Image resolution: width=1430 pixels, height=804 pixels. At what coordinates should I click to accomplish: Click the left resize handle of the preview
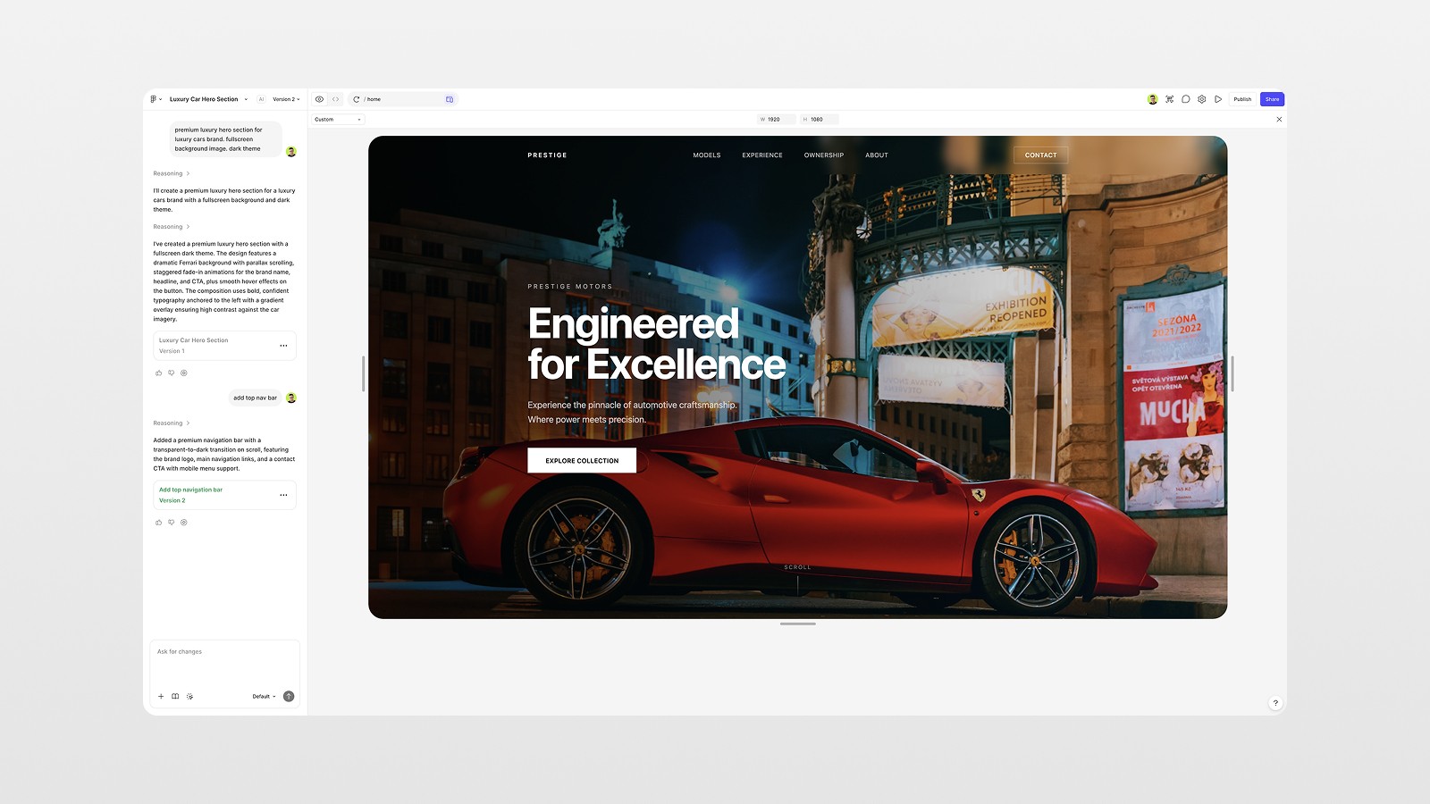click(x=363, y=373)
